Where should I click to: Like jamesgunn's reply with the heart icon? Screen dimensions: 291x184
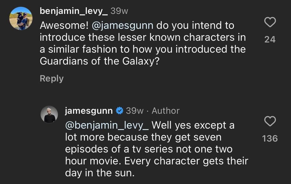(x=270, y=121)
